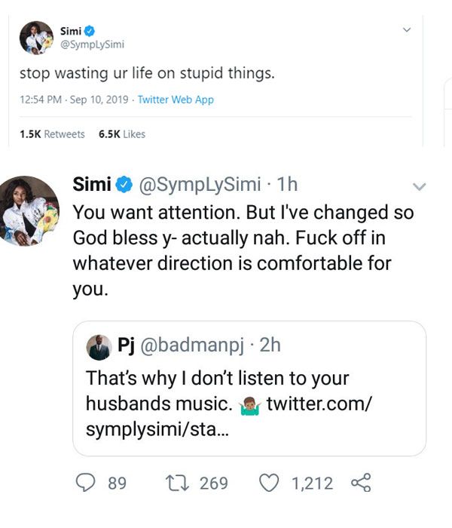
Task: Open Simi's small profile picture at top
Action: 34,37
